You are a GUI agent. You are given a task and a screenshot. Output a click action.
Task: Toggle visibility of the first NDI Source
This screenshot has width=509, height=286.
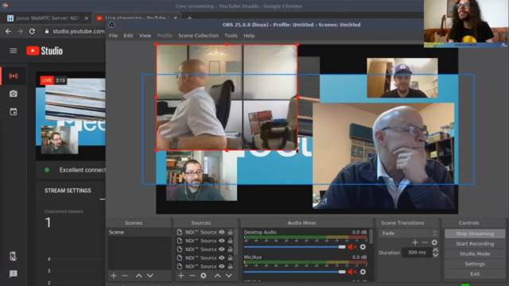[x=222, y=232]
